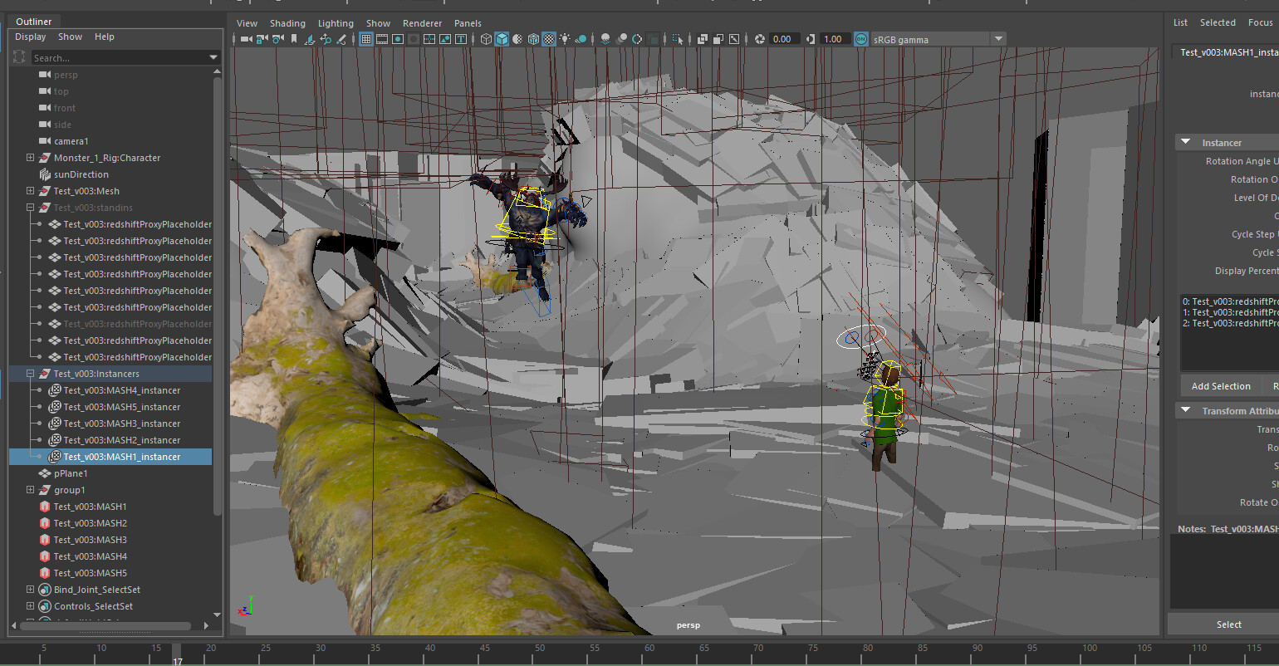Click the Smooth Shade All cube icon
1279x666 pixels.
(x=502, y=39)
